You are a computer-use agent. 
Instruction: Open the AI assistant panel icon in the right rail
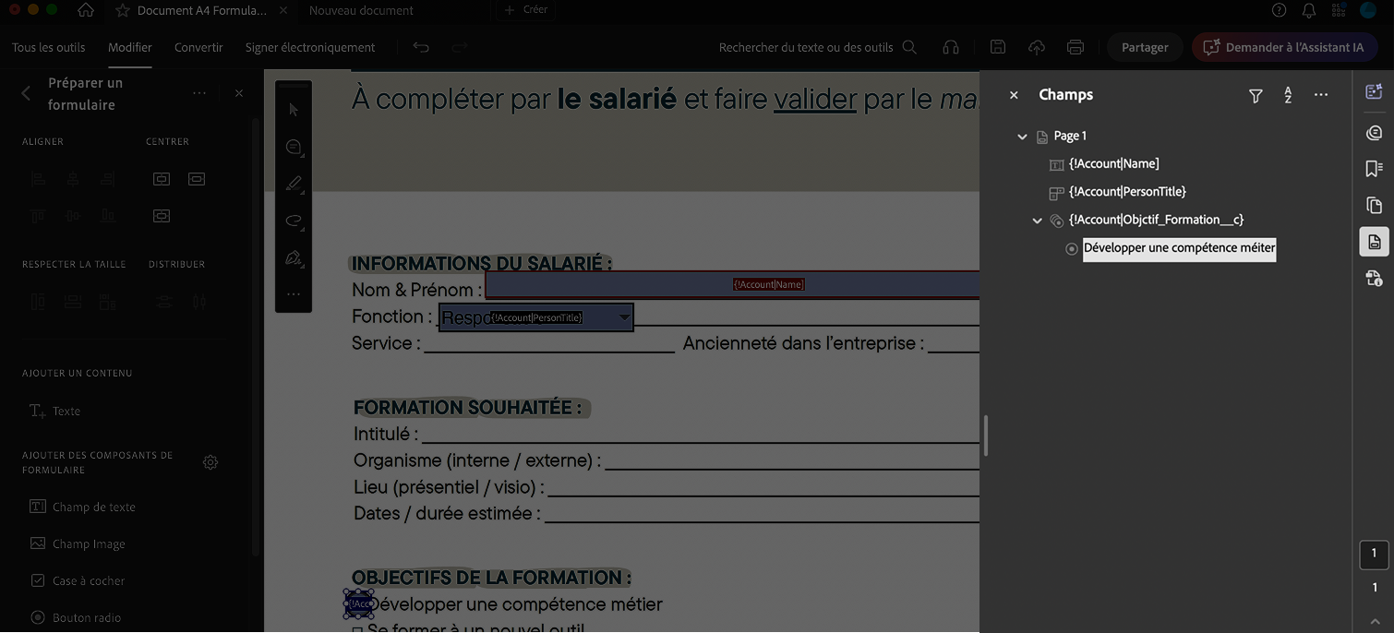point(1374,91)
